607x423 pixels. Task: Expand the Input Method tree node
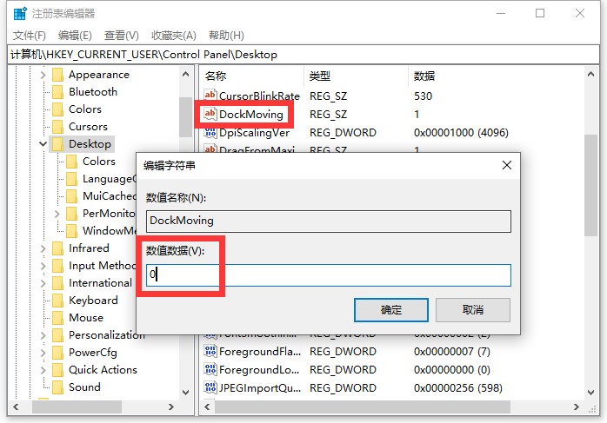pos(43,266)
